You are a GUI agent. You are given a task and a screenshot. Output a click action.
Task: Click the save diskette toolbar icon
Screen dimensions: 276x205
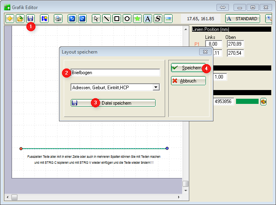30,19
